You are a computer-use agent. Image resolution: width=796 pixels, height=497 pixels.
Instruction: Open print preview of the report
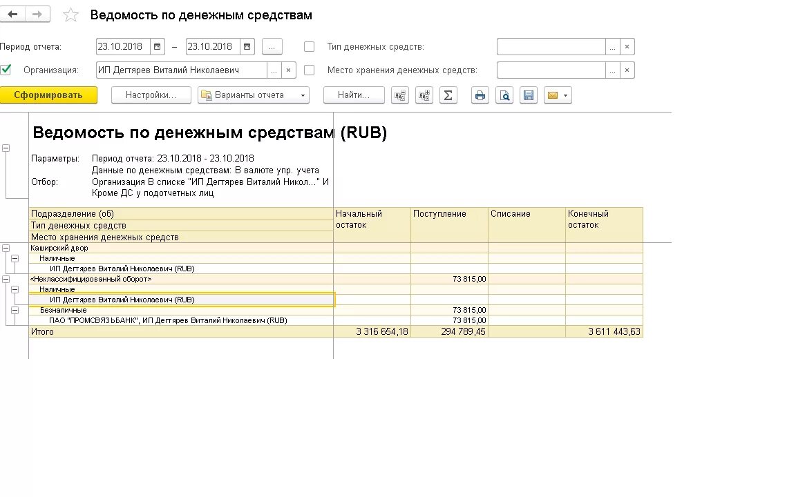(x=504, y=95)
